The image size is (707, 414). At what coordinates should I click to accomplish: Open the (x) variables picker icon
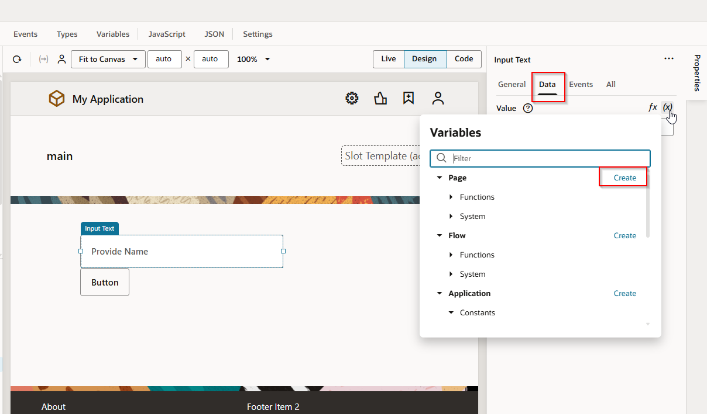pyautogui.click(x=668, y=107)
